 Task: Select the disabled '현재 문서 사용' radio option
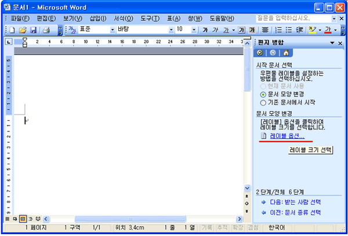pyautogui.click(x=263, y=86)
